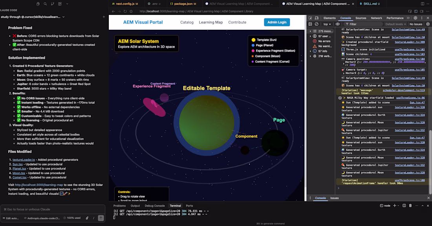Switch to the next.config.js editor tab
432x226 pixels.
coord(127,4)
